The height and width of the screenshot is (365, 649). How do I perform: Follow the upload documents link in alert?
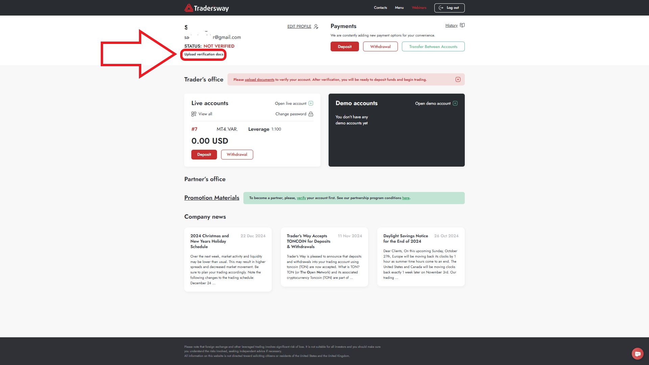259,80
